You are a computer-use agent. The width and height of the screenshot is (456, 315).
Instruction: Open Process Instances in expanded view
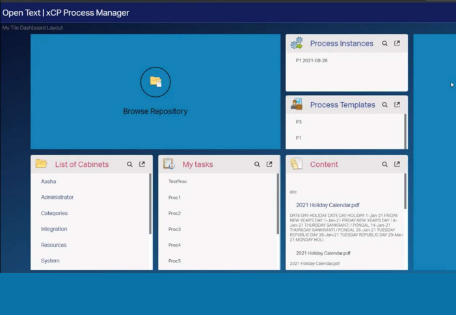click(x=397, y=44)
